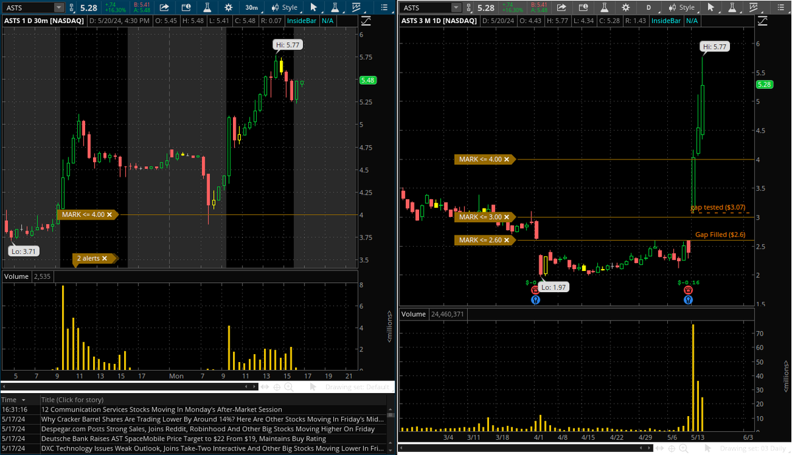Viewport: 792px width, 455px height.
Task: Expand the ASTS symbol dropdown in right chart
Action: click(x=456, y=7)
